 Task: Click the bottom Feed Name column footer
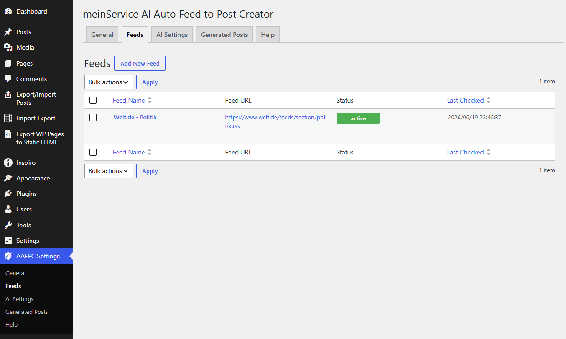coord(129,152)
